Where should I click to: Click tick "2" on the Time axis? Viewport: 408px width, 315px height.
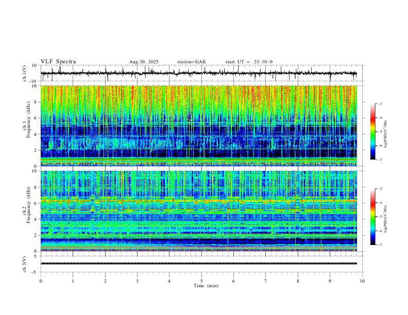(105, 281)
